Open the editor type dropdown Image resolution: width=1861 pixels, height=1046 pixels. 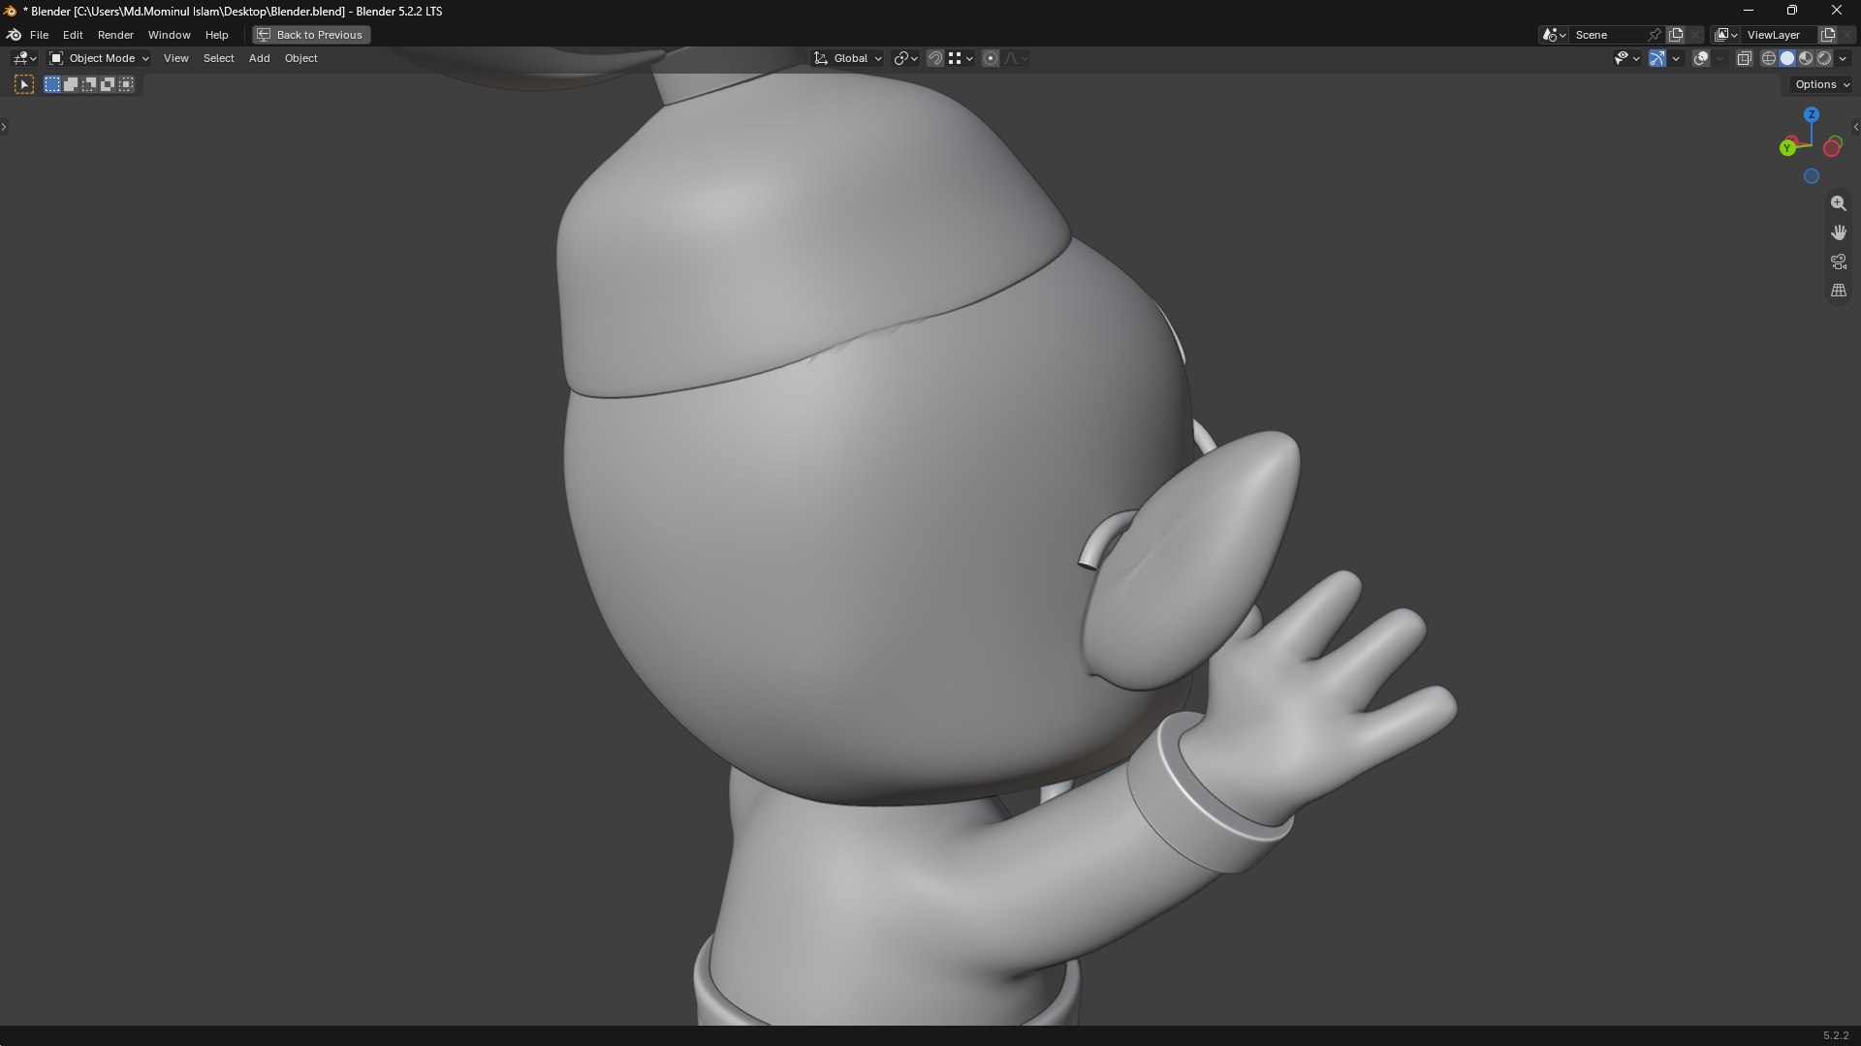[24, 59]
